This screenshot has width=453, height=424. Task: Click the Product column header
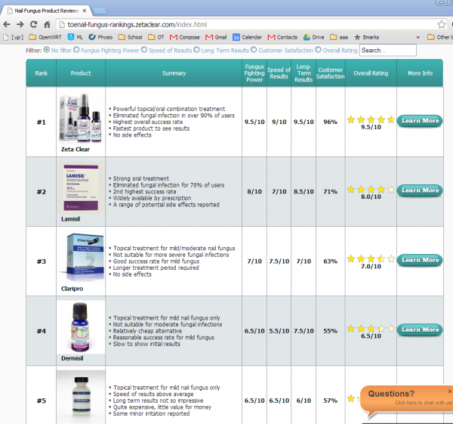[81, 73]
